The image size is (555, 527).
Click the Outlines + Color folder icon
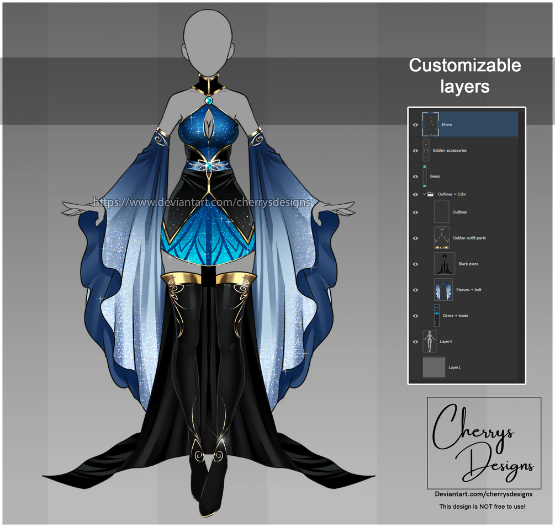point(430,194)
